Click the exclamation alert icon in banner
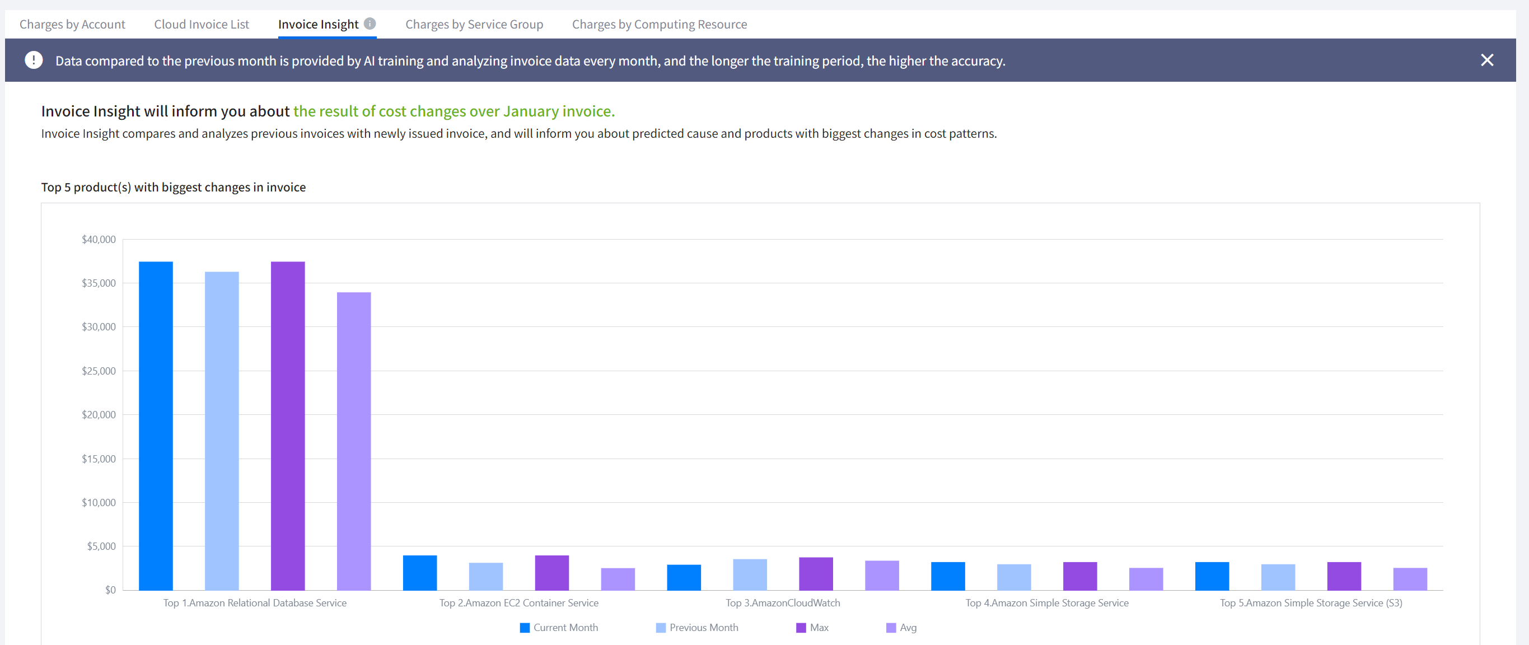The width and height of the screenshot is (1529, 645). pyautogui.click(x=34, y=60)
